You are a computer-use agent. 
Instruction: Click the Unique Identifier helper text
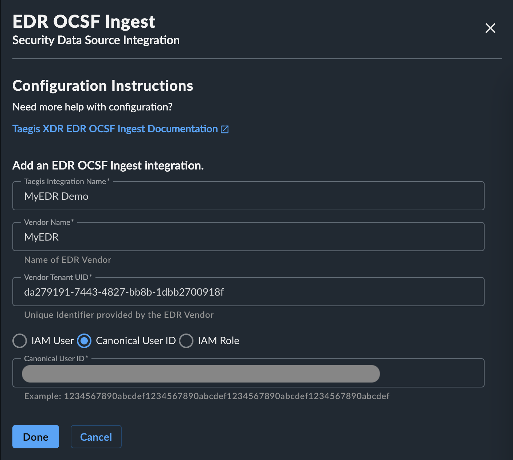click(x=119, y=315)
